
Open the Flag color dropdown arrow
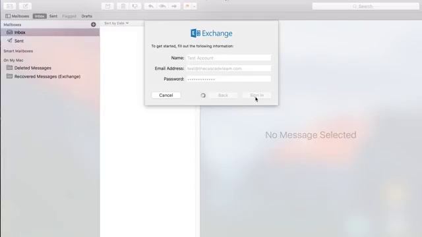coord(194,6)
